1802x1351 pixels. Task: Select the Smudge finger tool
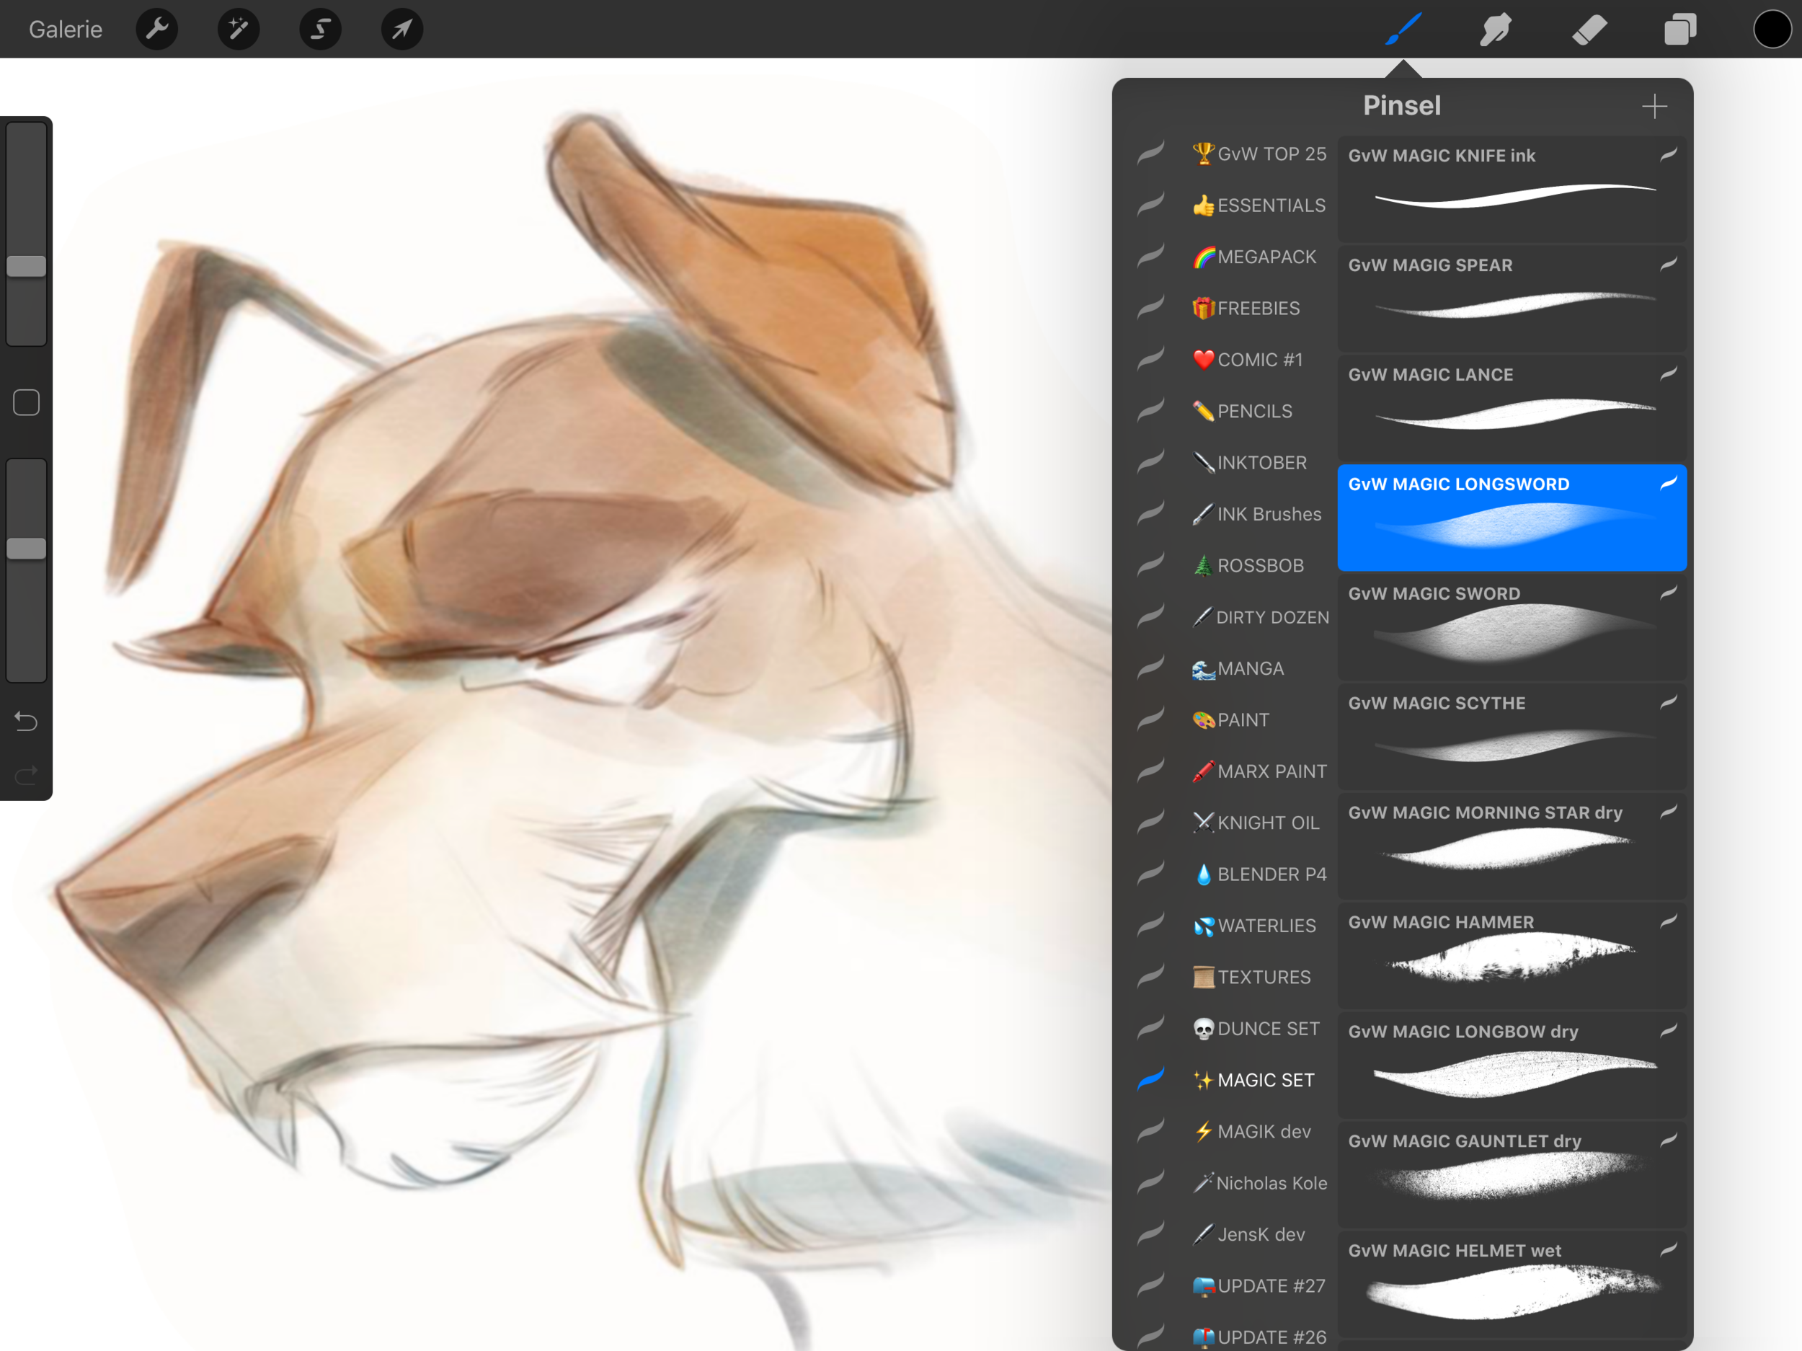point(1496,30)
